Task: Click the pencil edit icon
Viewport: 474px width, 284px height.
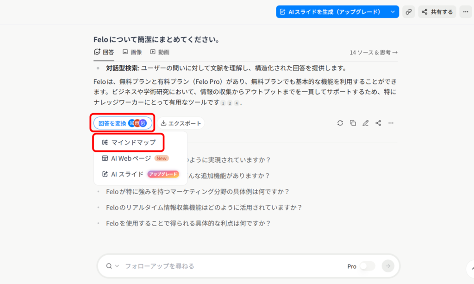Action: pyautogui.click(x=366, y=123)
